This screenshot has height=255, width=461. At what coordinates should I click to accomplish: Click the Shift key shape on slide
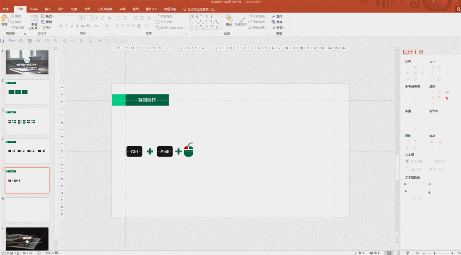pos(165,152)
